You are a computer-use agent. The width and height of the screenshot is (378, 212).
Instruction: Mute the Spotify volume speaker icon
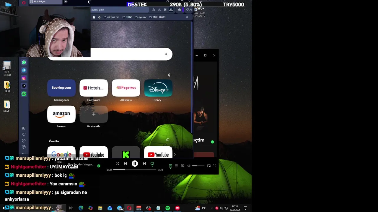click(189, 166)
